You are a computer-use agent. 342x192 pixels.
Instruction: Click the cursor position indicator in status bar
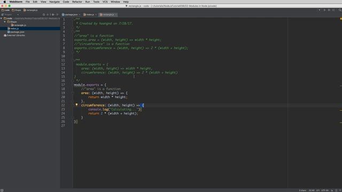(x=312, y=190)
